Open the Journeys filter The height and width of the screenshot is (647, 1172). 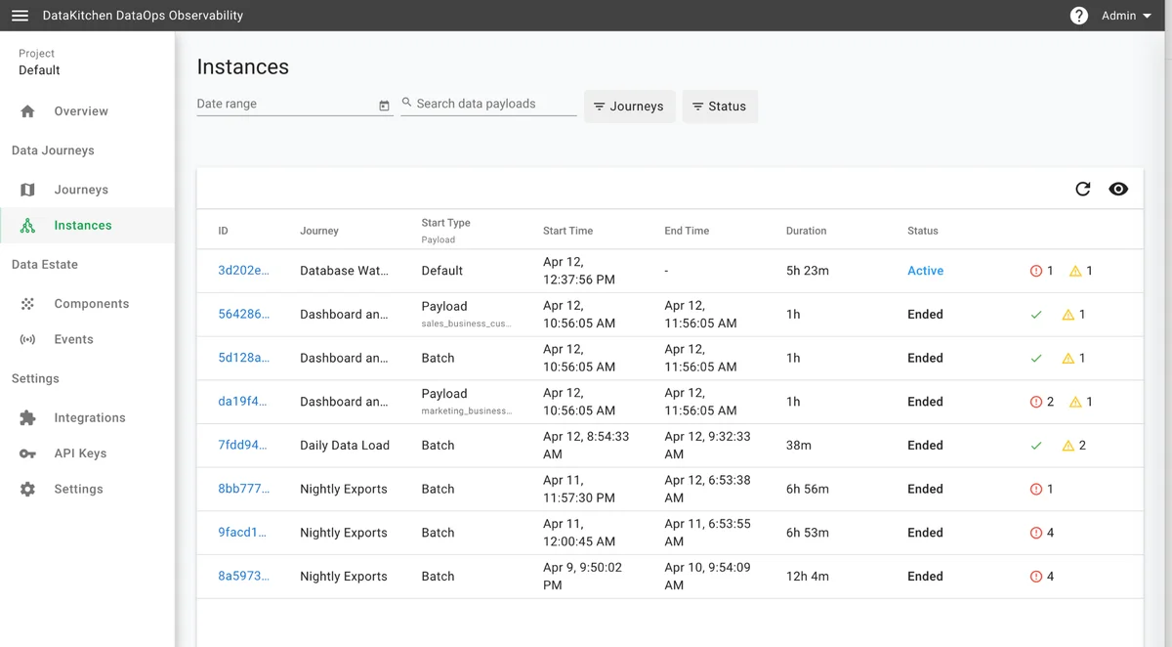[629, 106]
